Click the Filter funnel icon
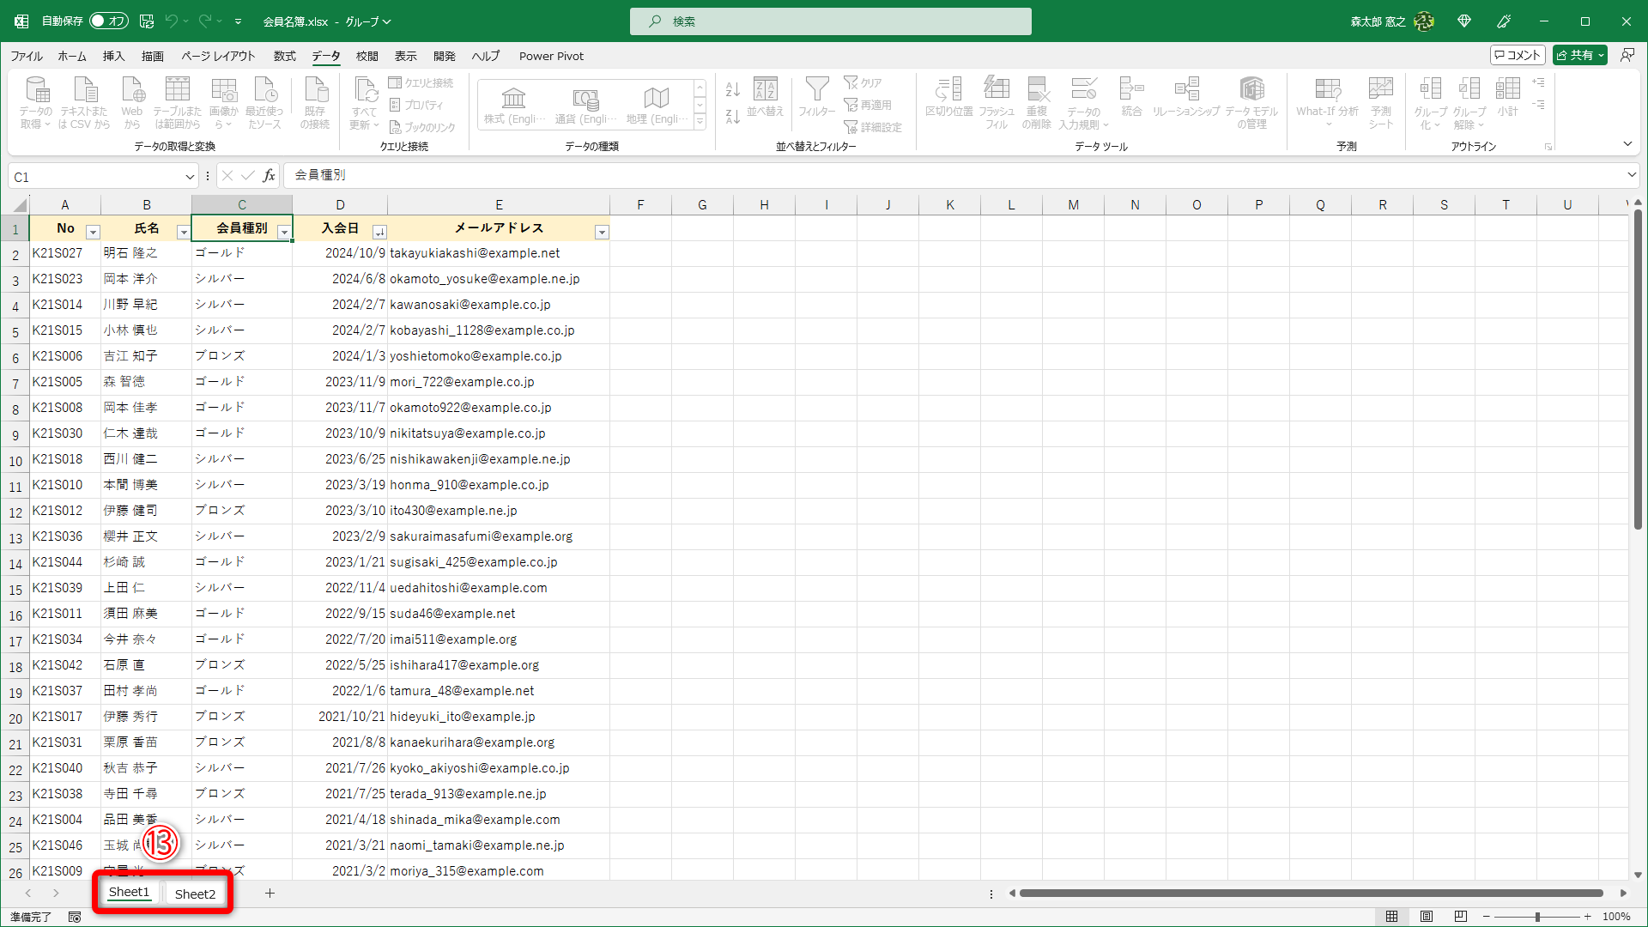Screen dimensions: 1648x927 (816, 89)
